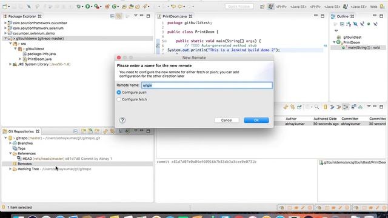Expand Branches node in Git Repositories
Image resolution: width=388 pixels, height=218 pixels.
click(10, 144)
